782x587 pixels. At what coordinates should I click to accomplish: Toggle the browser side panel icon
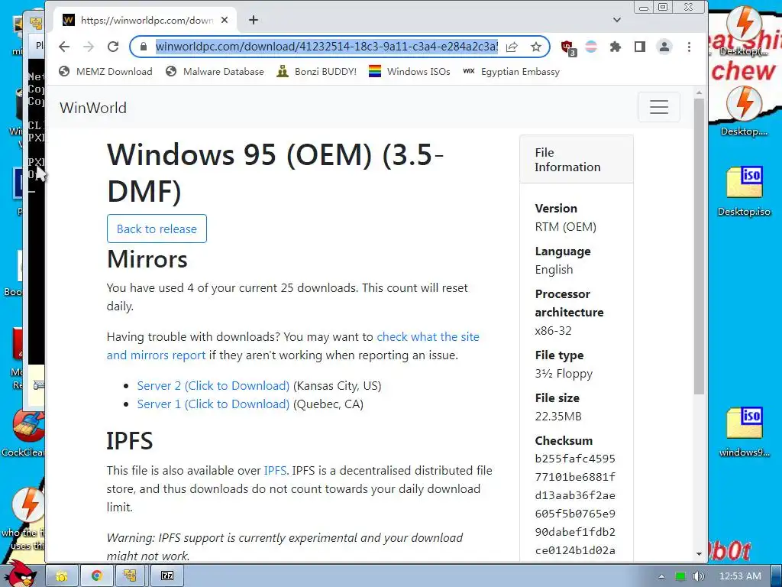coord(640,47)
